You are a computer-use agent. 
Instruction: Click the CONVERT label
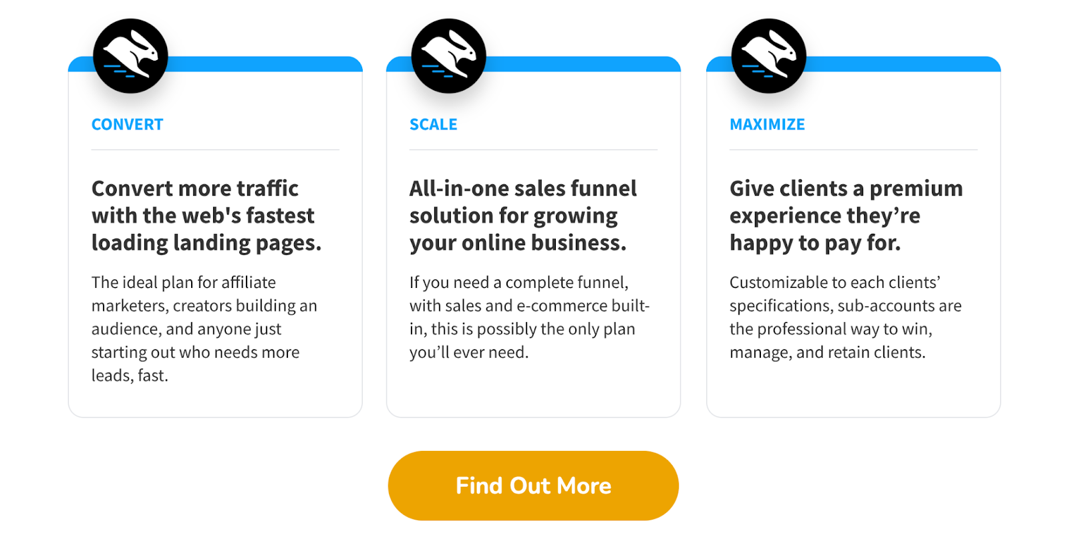(x=127, y=124)
